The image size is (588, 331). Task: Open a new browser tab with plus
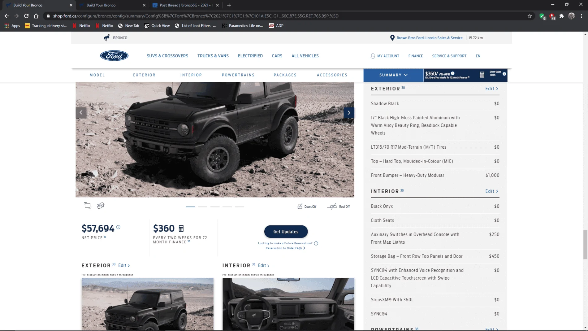[229, 5]
